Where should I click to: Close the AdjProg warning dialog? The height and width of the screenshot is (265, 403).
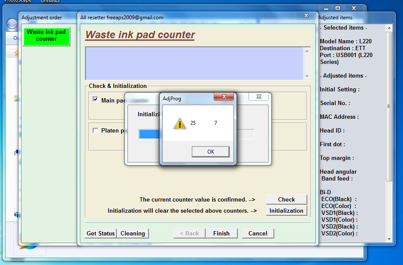(224, 96)
